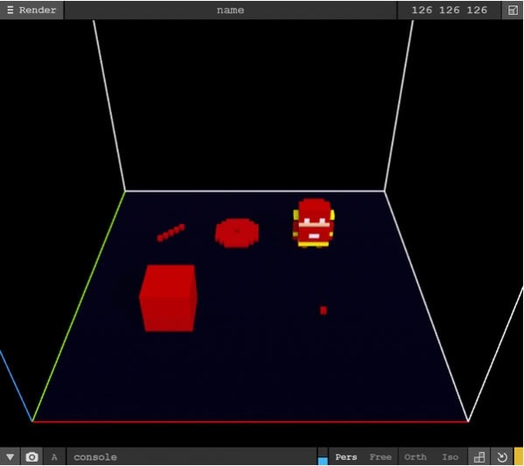Open the Render mode menu
The image size is (524, 466).
pyautogui.click(x=31, y=10)
